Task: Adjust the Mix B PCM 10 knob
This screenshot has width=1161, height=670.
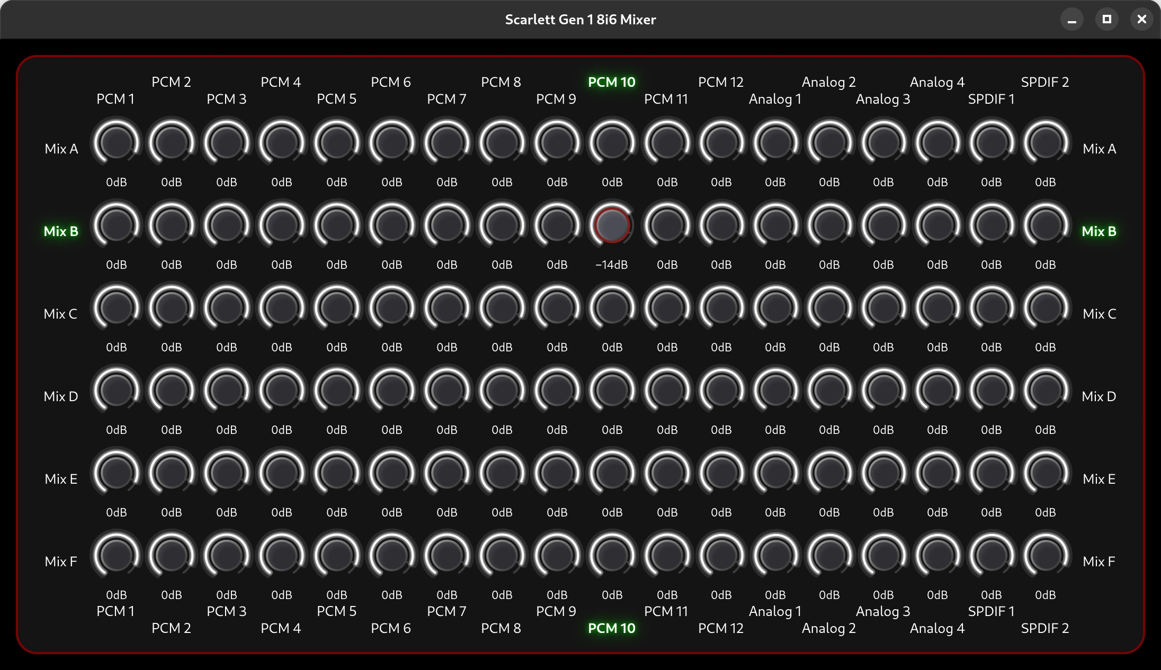Action: point(612,225)
